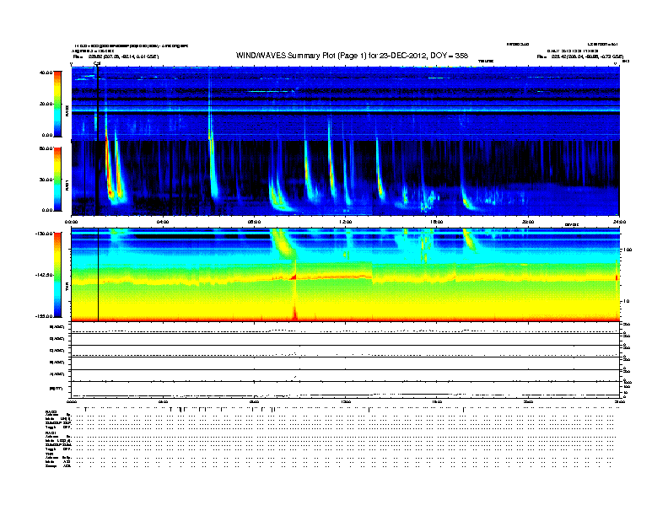
Task: Click the GSE position text at top right
Action: [580, 56]
